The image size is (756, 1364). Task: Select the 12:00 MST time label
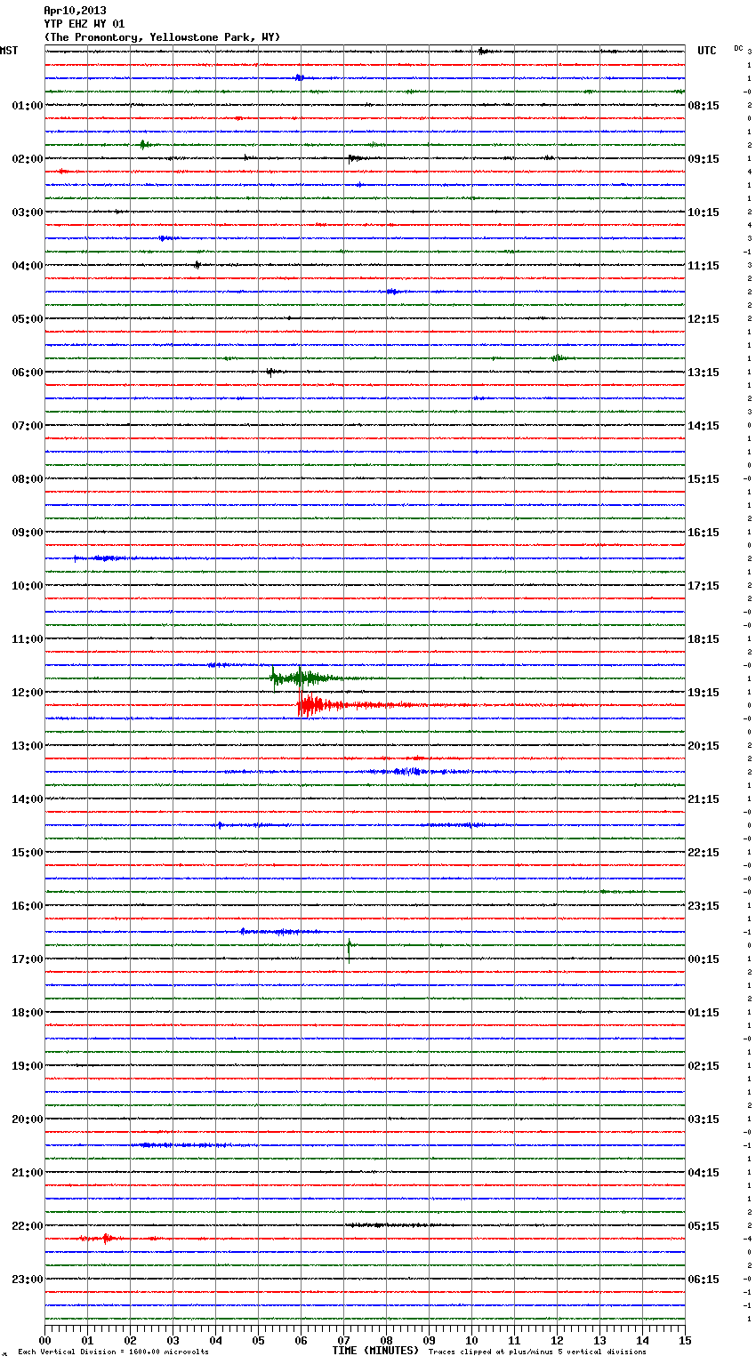coord(27,693)
